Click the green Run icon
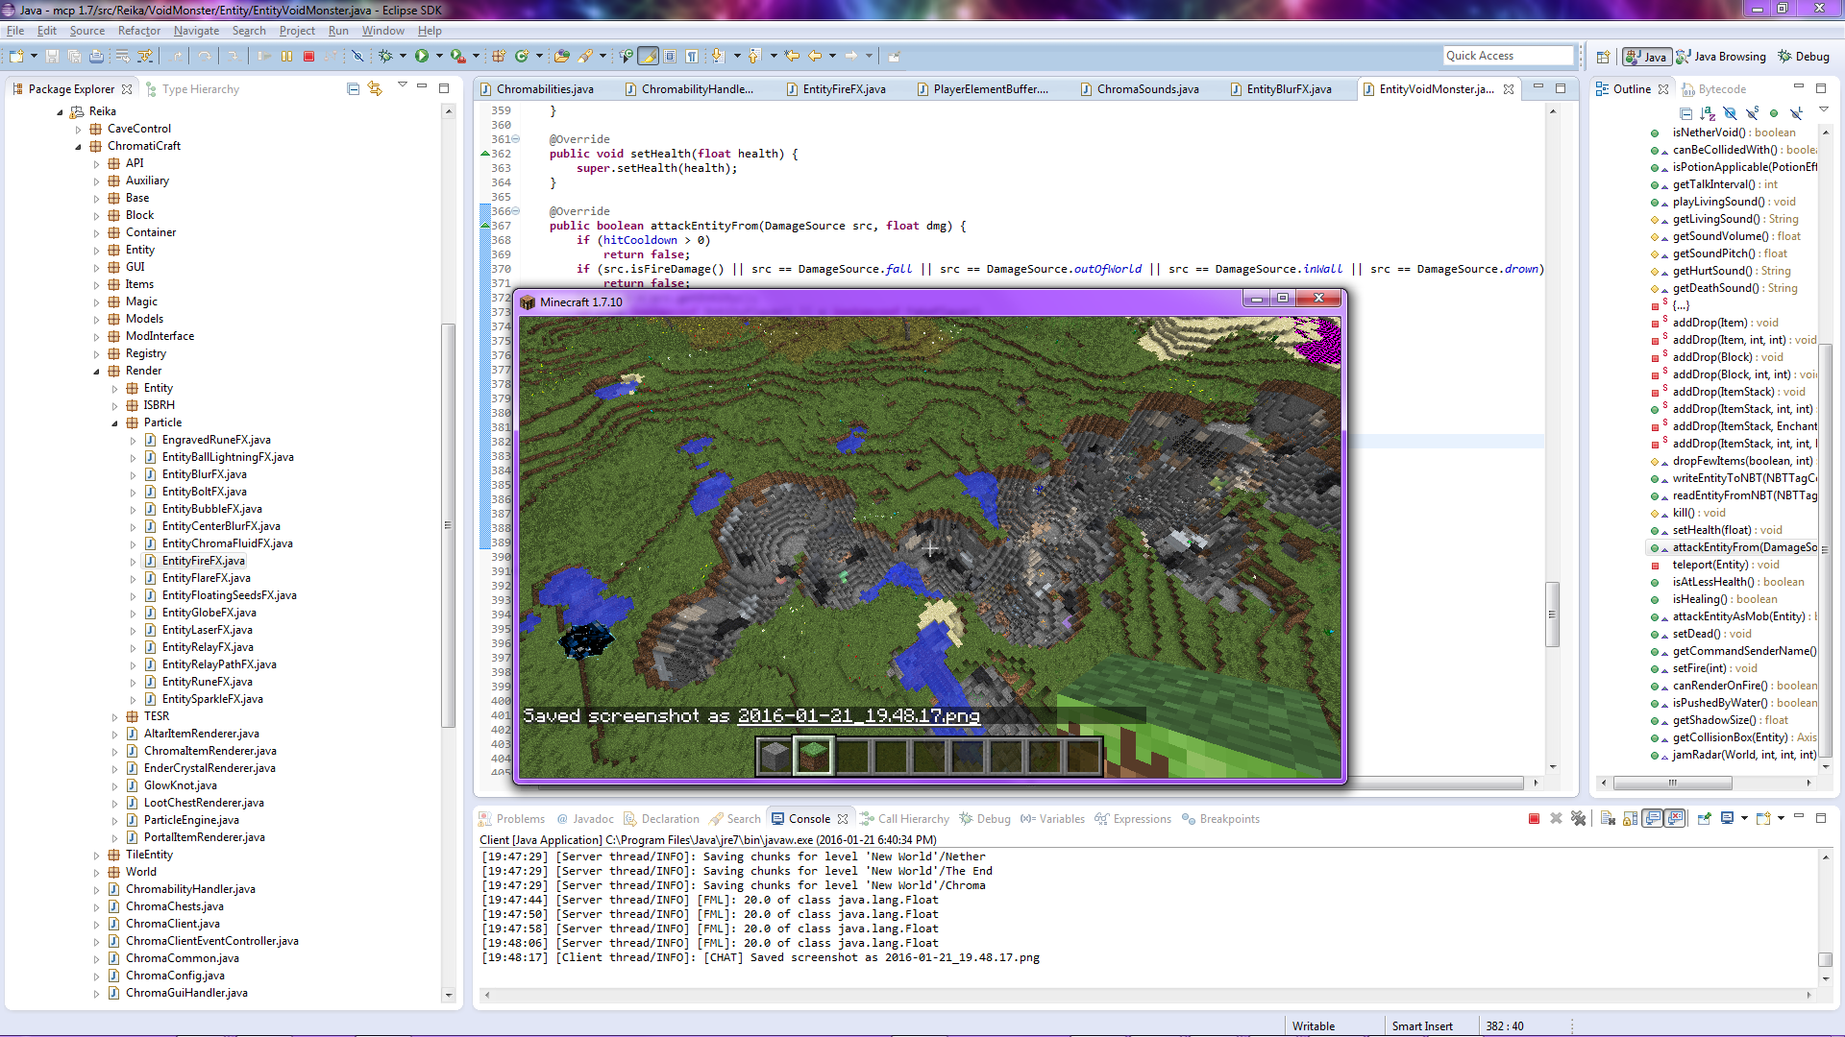 (421, 56)
